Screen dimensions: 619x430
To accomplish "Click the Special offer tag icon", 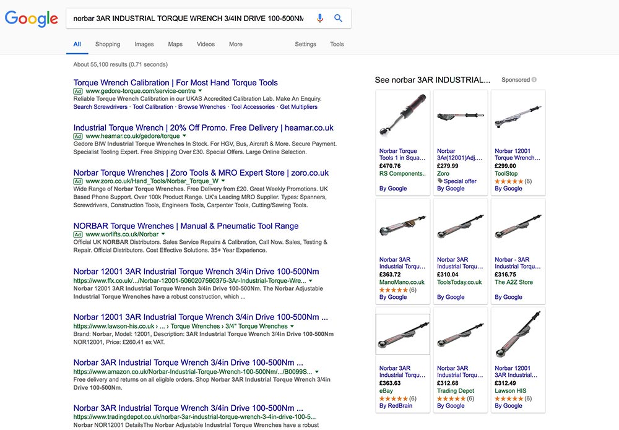I will click(x=439, y=181).
